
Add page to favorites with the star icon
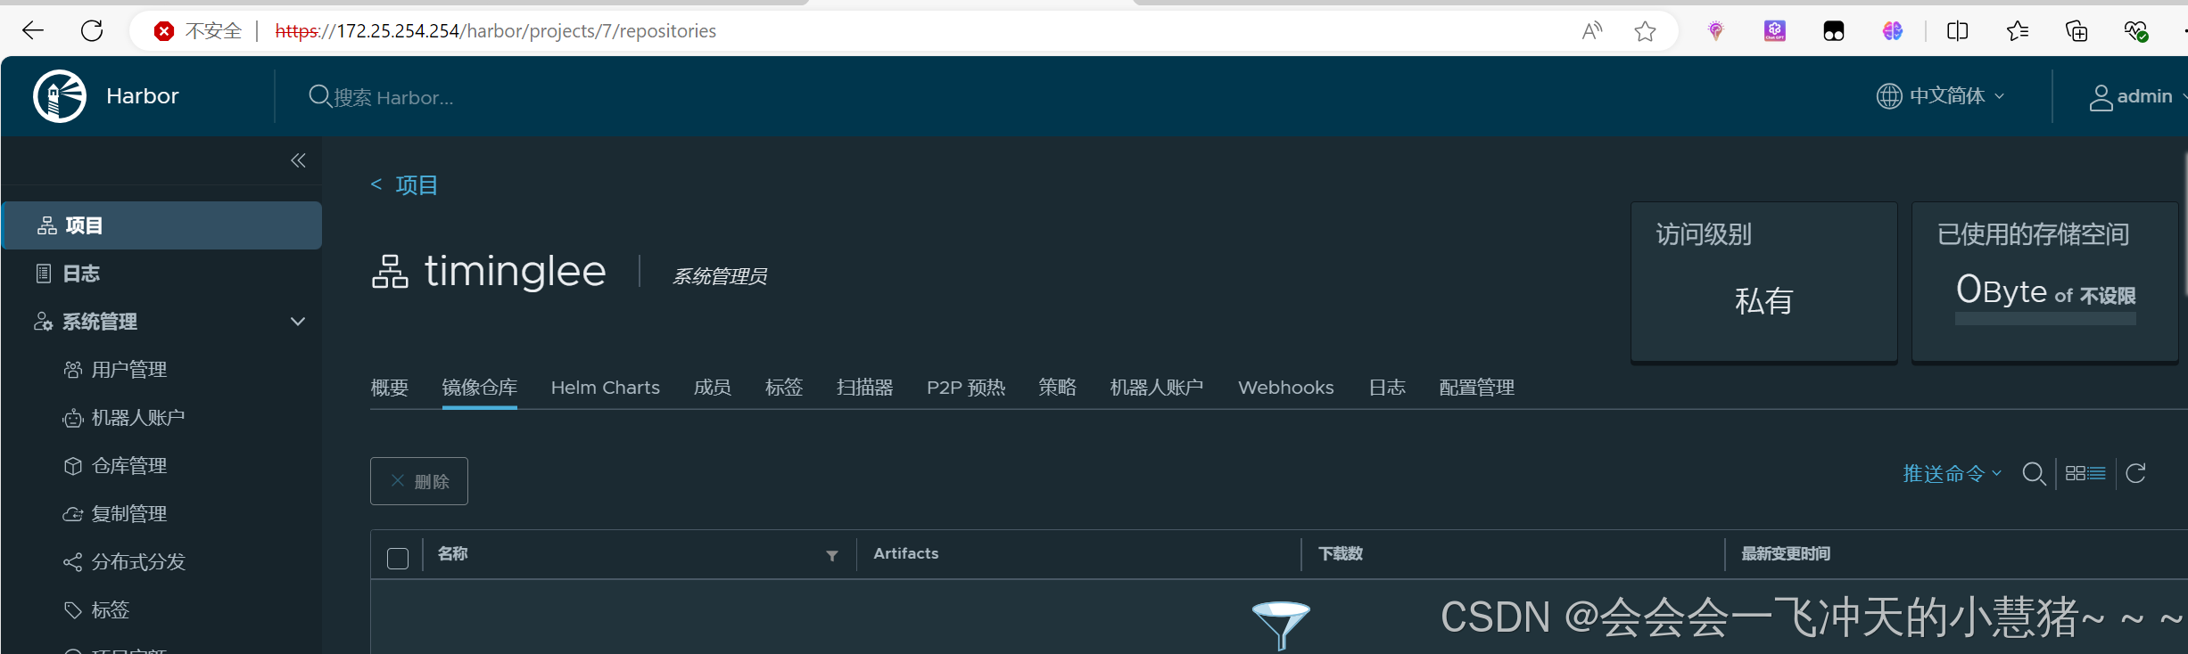(1646, 31)
